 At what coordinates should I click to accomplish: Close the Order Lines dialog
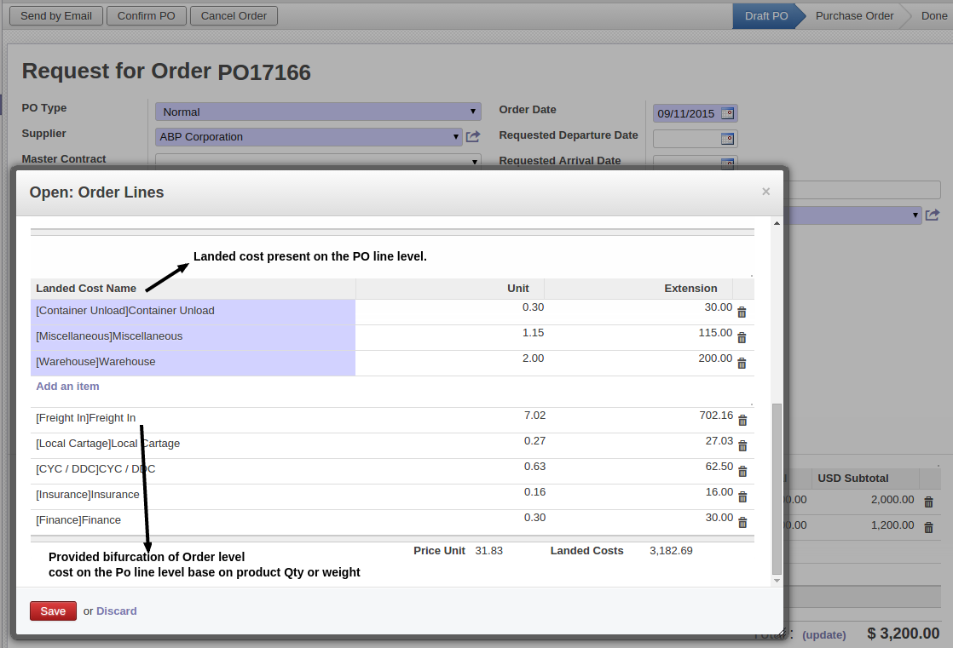coord(765,192)
